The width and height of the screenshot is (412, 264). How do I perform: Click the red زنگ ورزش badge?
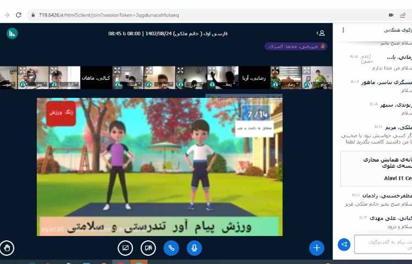click(61, 113)
